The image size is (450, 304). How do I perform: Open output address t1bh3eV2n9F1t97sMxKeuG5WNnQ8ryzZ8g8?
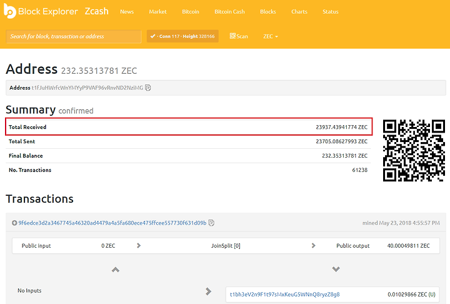pos(285,295)
